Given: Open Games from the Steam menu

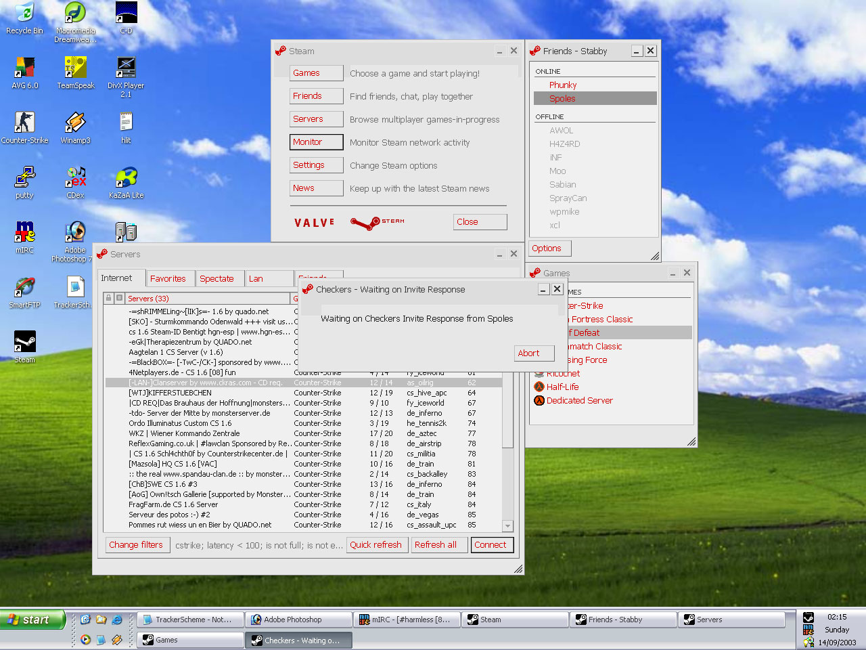Looking at the screenshot, I should point(317,73).
